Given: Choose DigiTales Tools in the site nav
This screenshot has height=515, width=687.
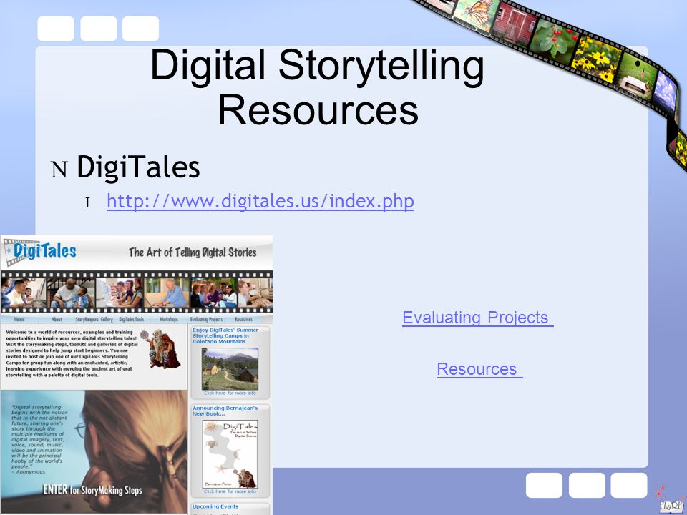Looking at the screenshot, I should point(132,319).
